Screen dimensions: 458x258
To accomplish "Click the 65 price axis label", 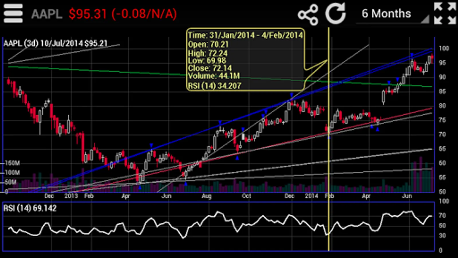I will [x=443, y=149].
